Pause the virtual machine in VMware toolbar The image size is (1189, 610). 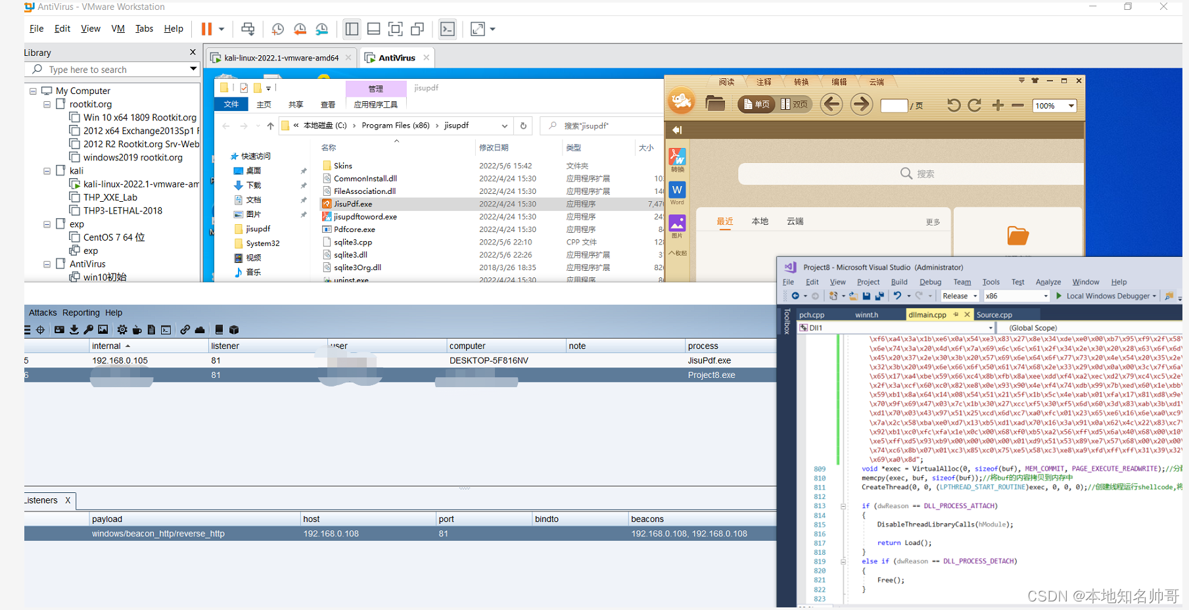click(x=206, y=29)
